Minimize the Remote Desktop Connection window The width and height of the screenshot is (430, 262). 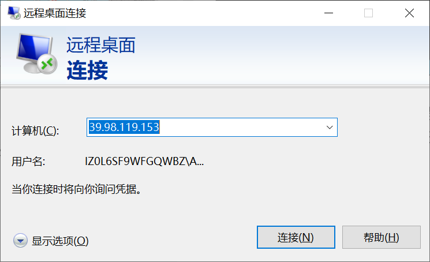point(328,13)
